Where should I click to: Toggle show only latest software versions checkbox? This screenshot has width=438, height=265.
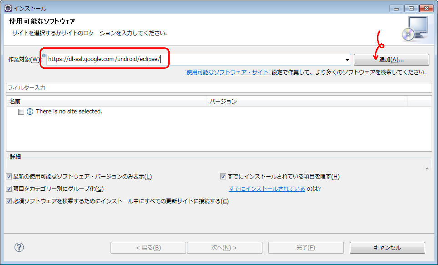9,177
